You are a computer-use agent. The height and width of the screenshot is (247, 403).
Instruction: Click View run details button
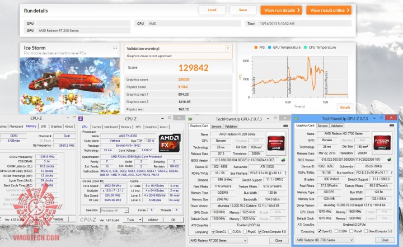coord(281,10)
